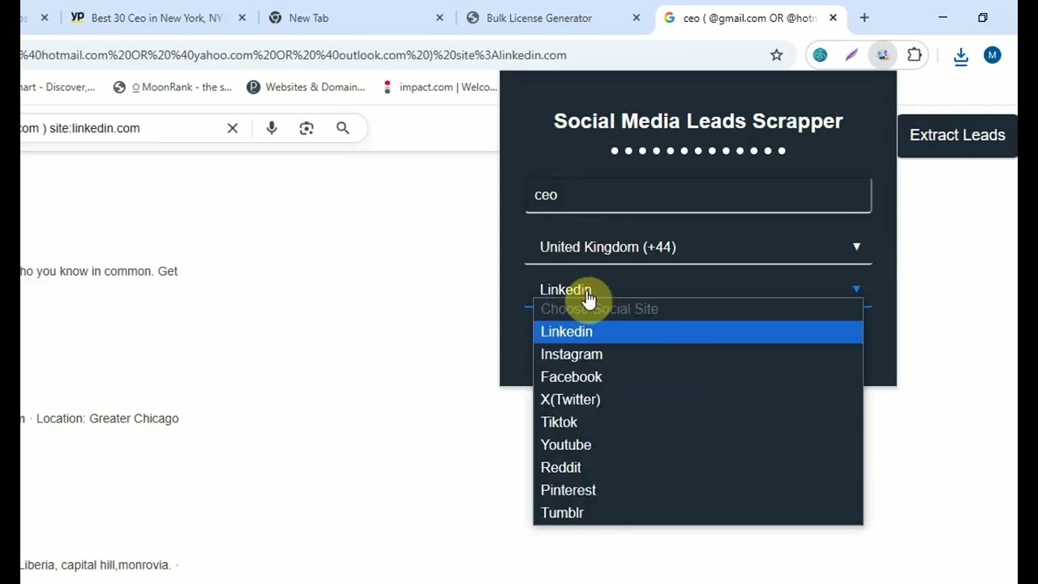Restore down the browser window
Screen dimensions: 1038x584
point(983,18)
